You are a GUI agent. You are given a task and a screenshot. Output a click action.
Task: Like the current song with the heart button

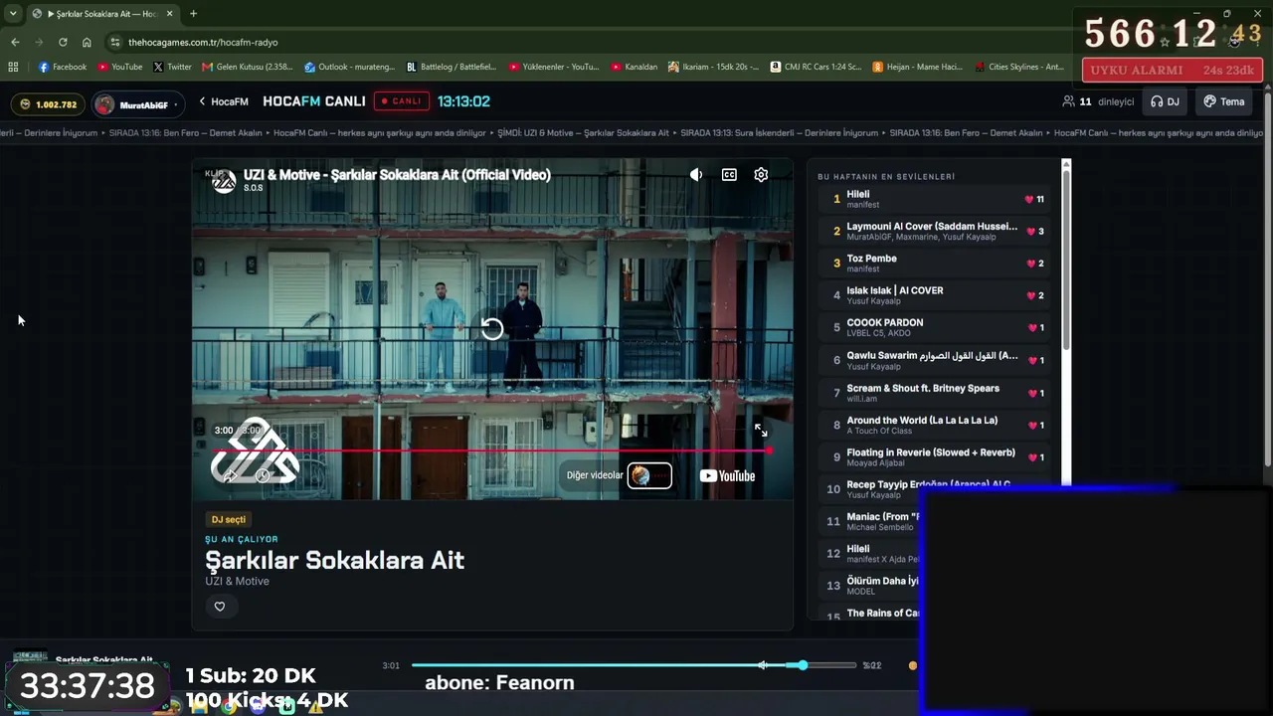click(x=220, y=607)
